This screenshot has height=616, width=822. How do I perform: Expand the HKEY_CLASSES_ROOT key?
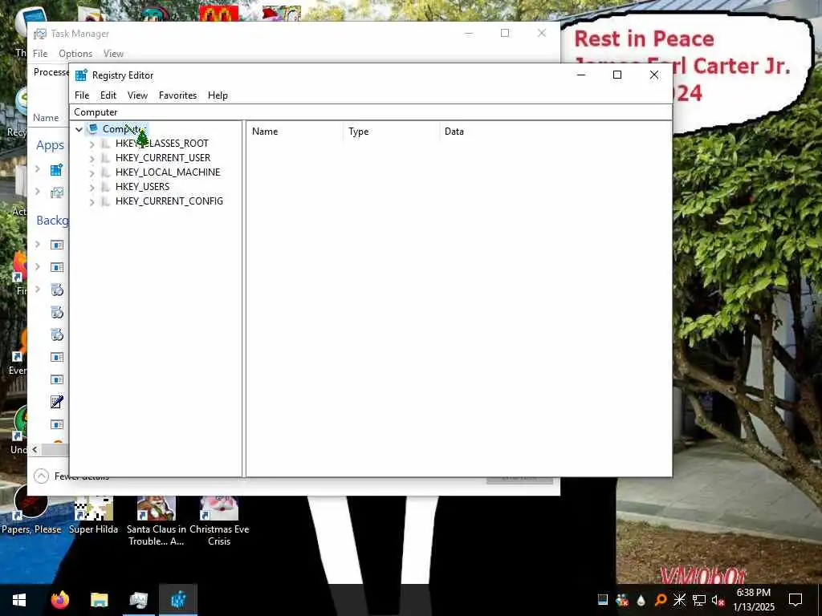point(92,144)
